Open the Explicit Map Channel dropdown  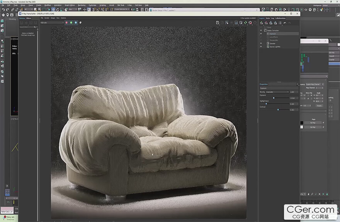pos(313,84)
